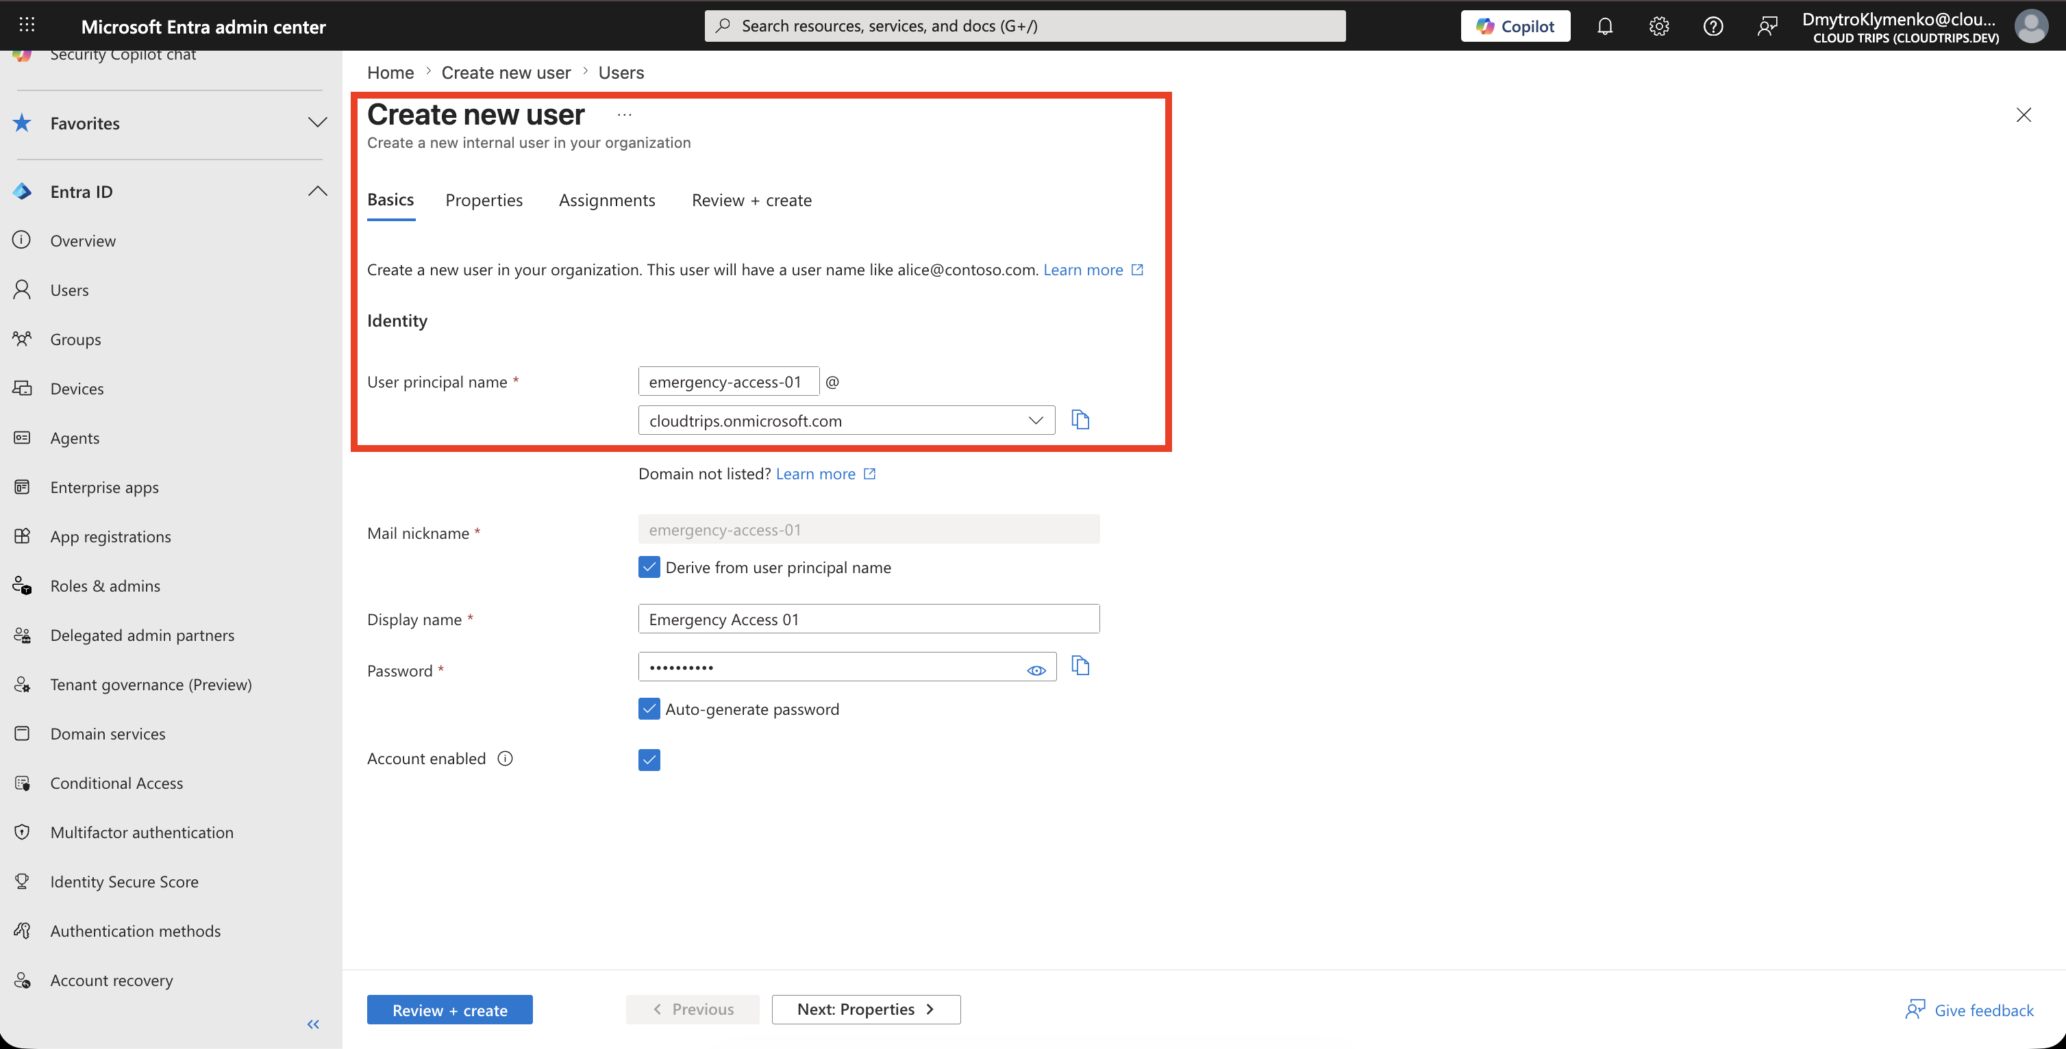Click the Display name field

tap(869, 618)
